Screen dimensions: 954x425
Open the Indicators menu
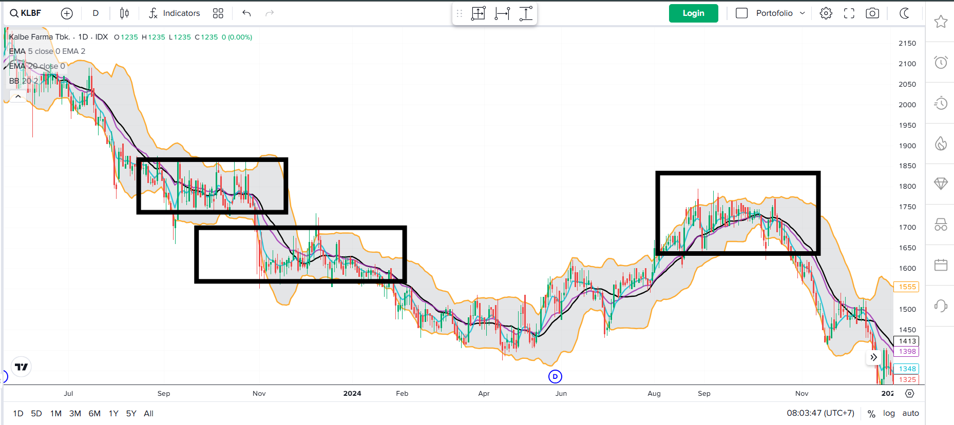tap(175, 13)
